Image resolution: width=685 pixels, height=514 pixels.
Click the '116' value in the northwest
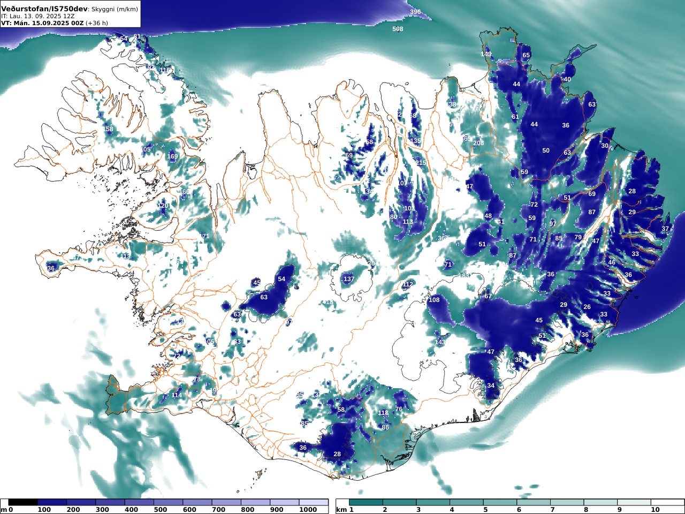[165, 70]
